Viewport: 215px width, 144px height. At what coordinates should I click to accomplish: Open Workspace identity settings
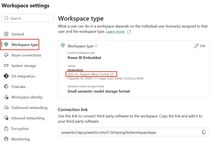[x=27, y=97]
